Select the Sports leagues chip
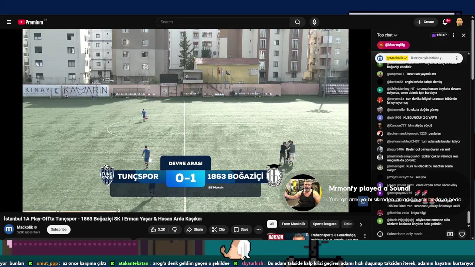This screenshot has width=475, height=267. [x=324, y=224]
